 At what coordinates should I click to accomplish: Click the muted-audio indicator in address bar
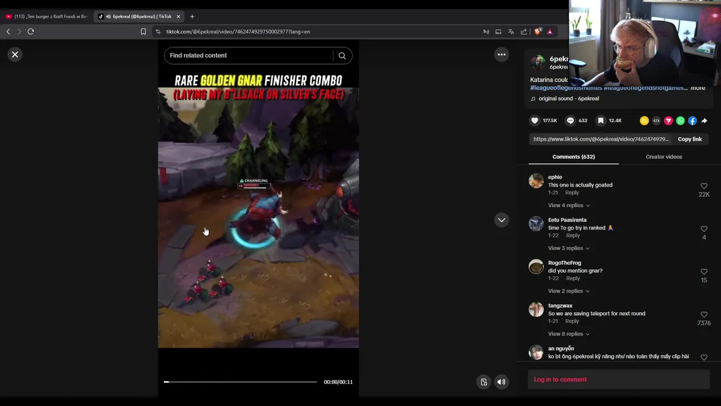[486, 32]
